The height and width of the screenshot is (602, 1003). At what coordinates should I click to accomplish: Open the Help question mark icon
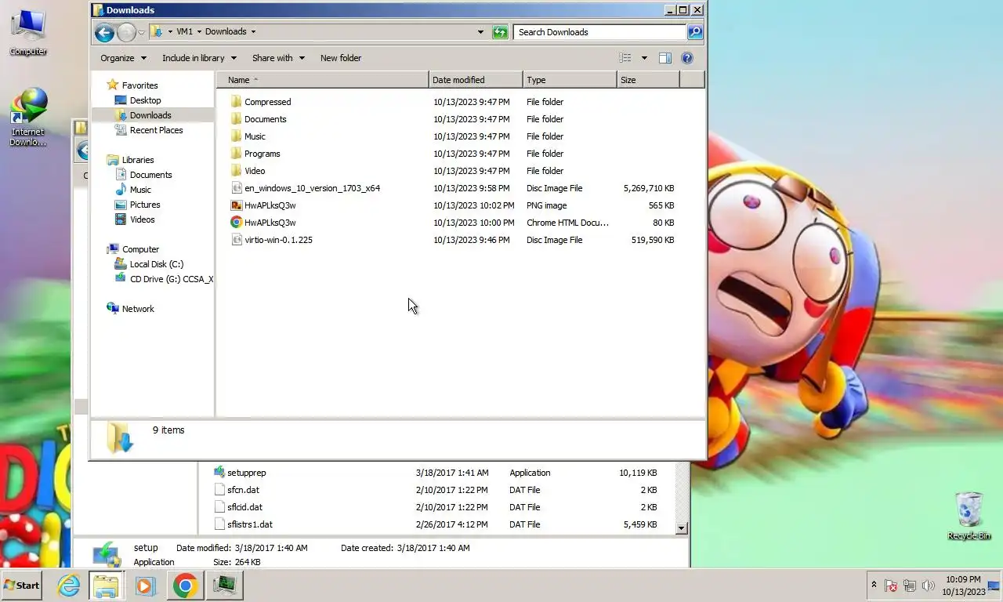[687, 58]
